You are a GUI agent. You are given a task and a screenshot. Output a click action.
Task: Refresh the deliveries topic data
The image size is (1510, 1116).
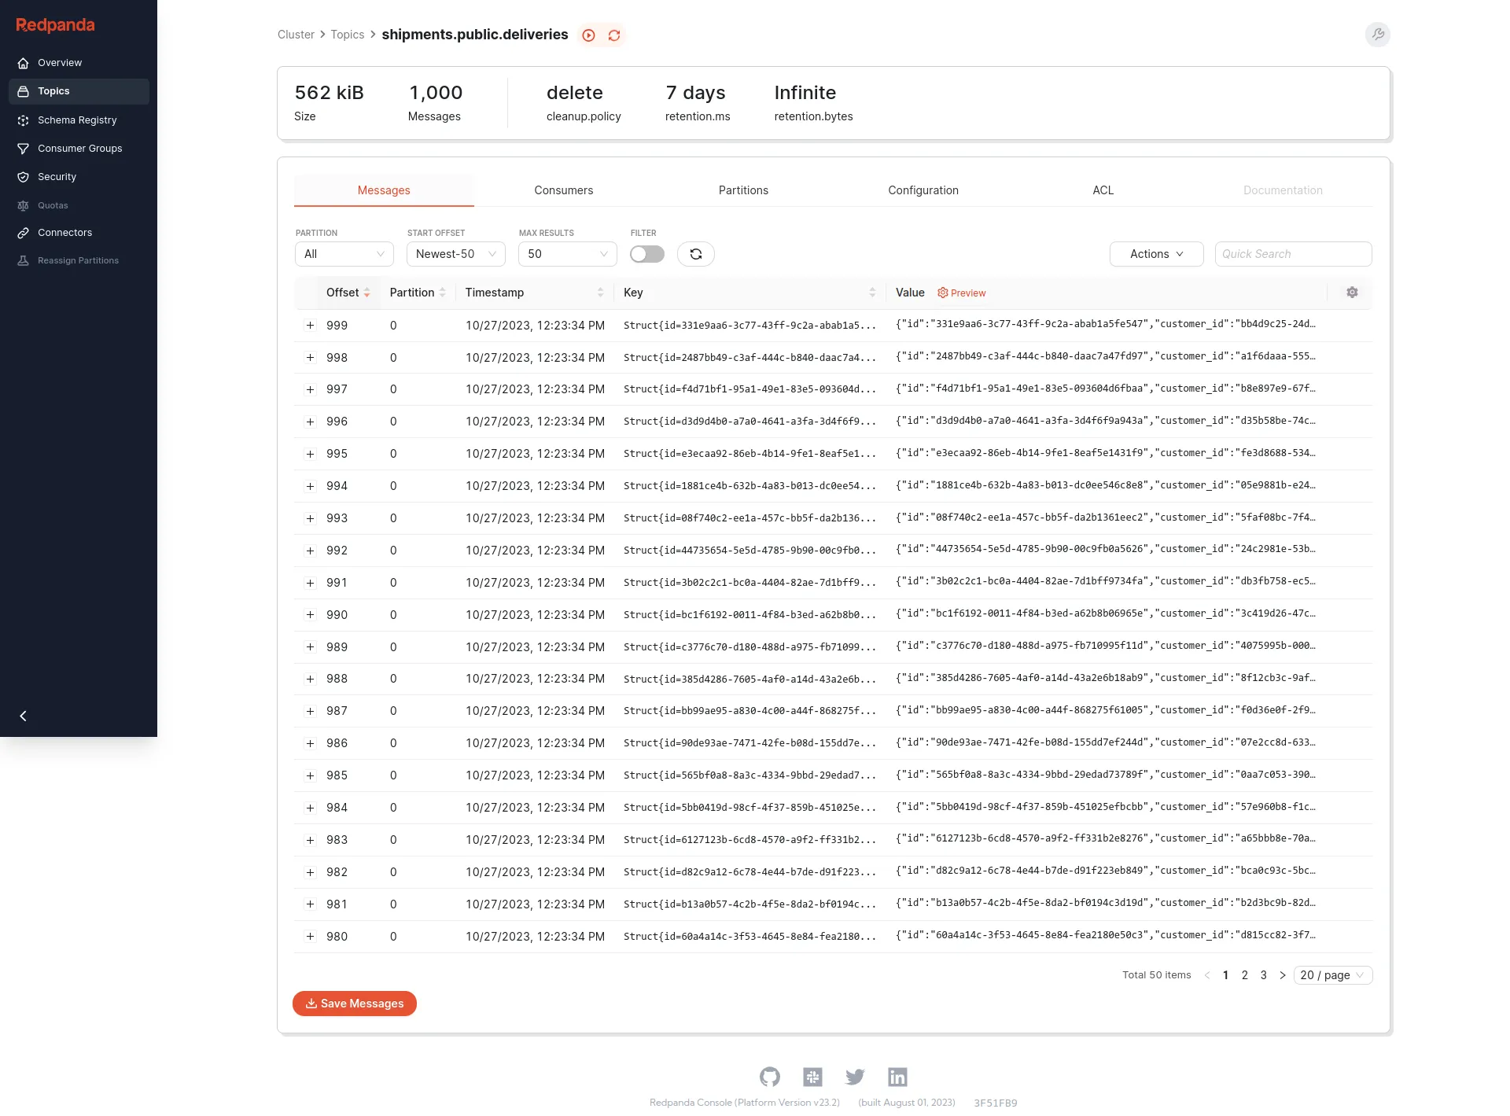(614, 35)
